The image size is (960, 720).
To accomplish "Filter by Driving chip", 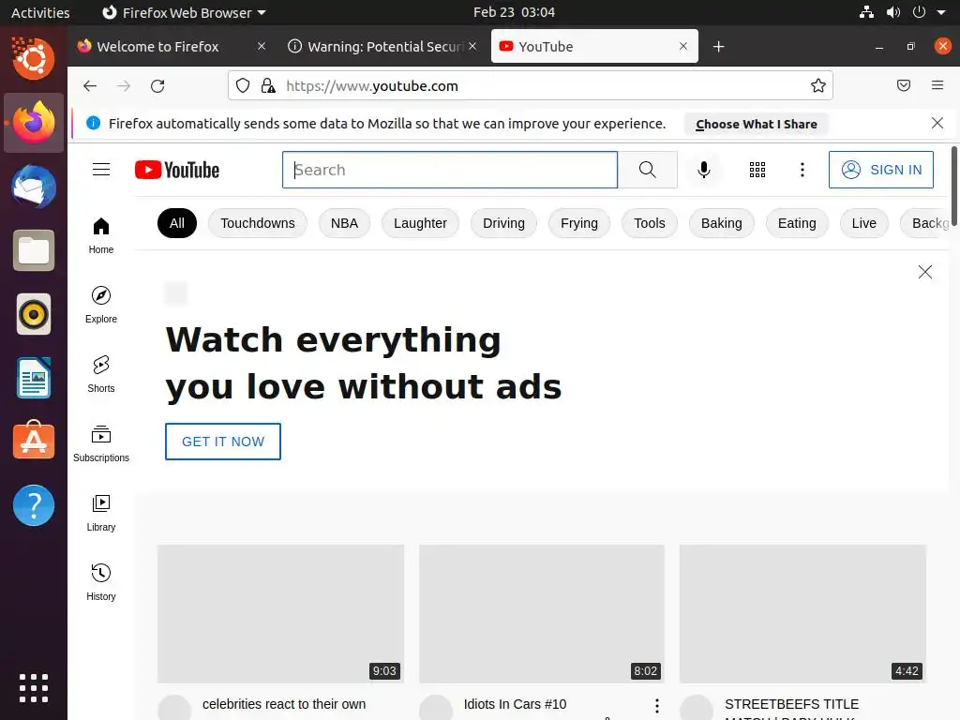I will [x=503, y=223].
